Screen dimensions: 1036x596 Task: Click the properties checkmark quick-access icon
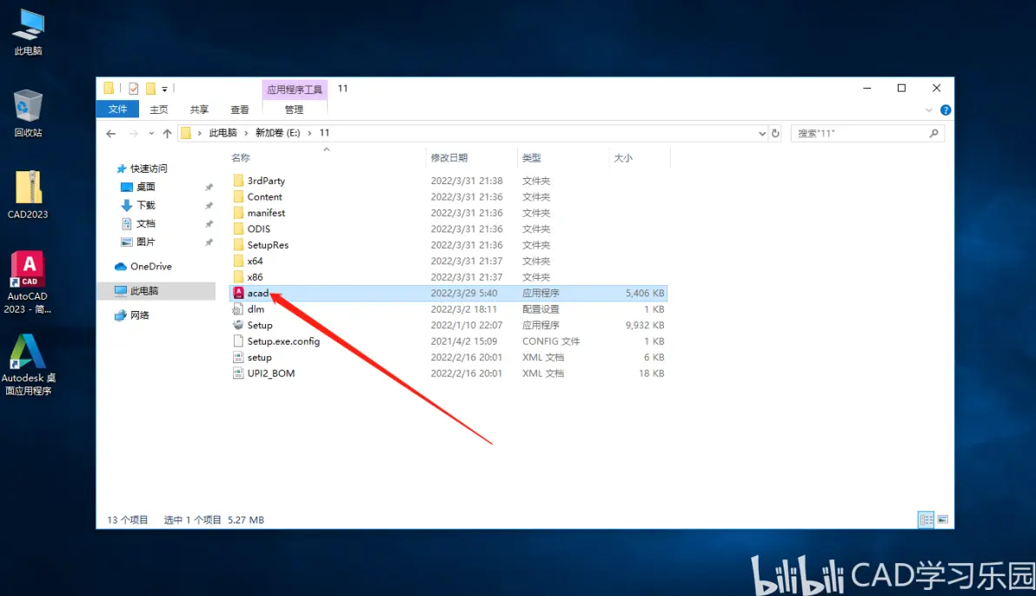134,89
